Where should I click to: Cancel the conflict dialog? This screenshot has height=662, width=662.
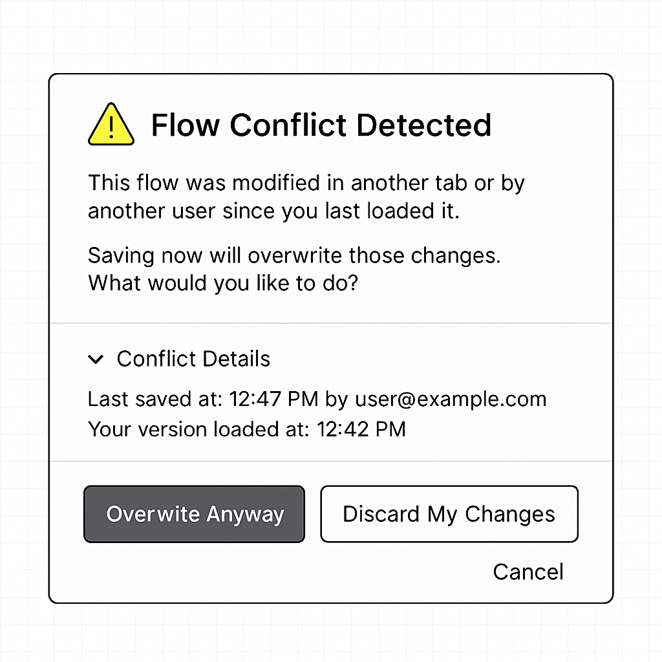528,571
